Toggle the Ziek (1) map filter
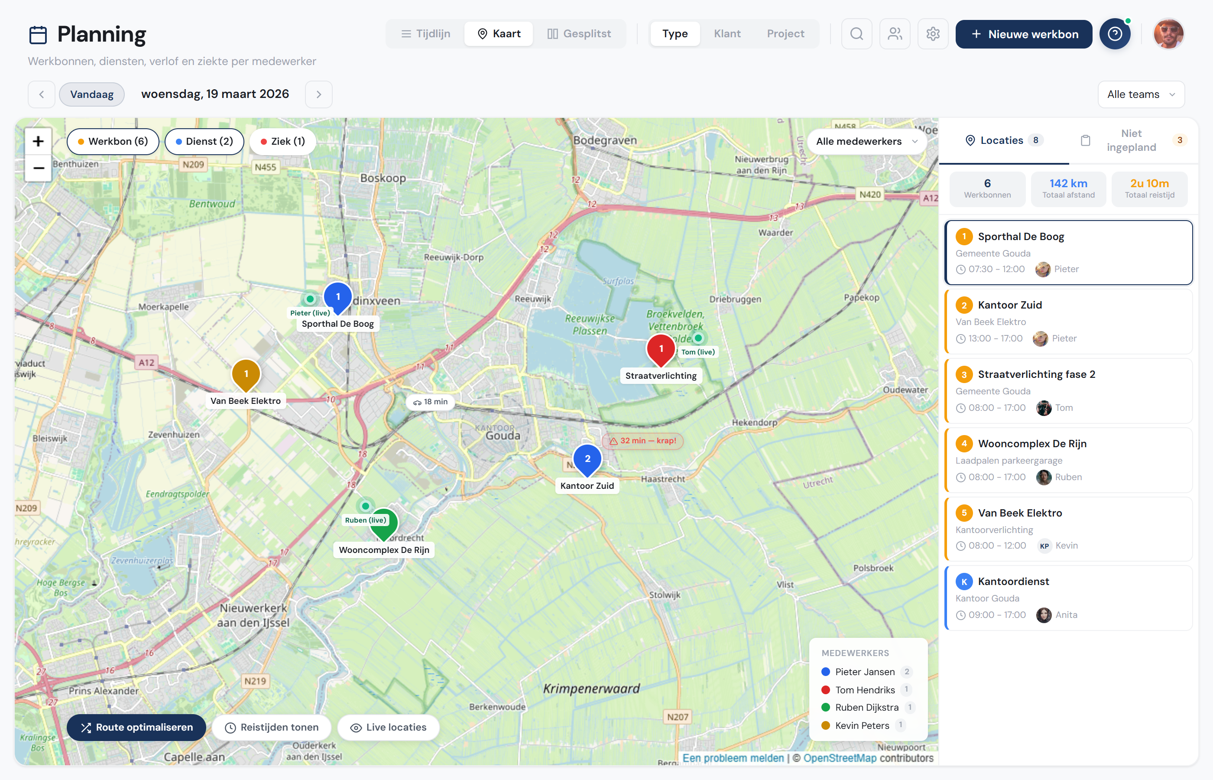This screenshot has width=1213, height=780. [282, 141]
